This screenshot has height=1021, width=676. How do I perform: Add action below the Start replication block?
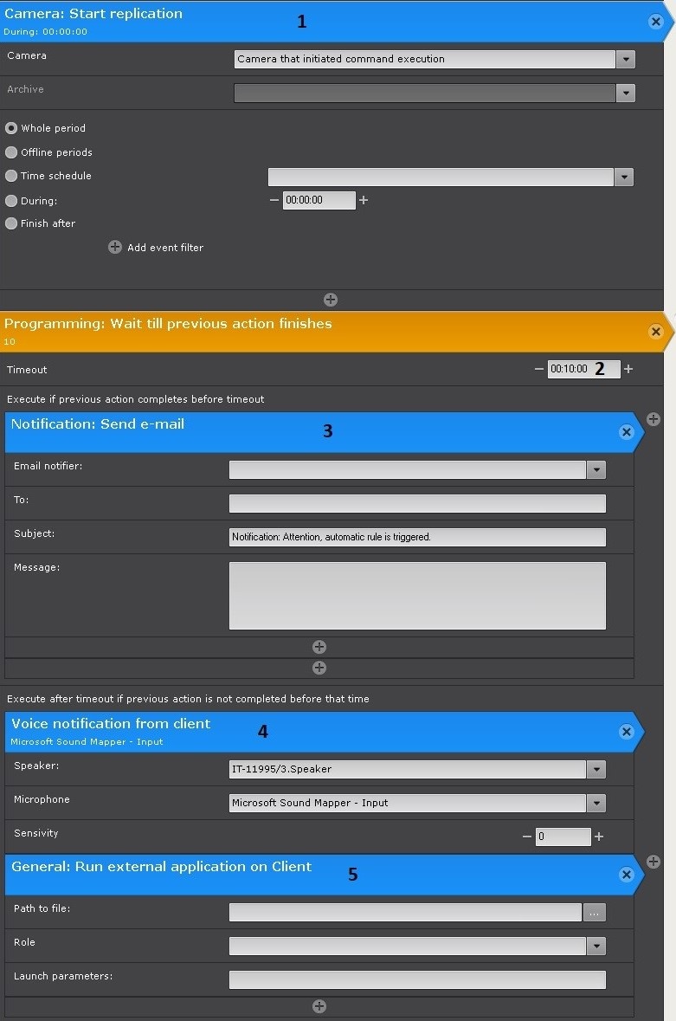[x=330, y=300]
